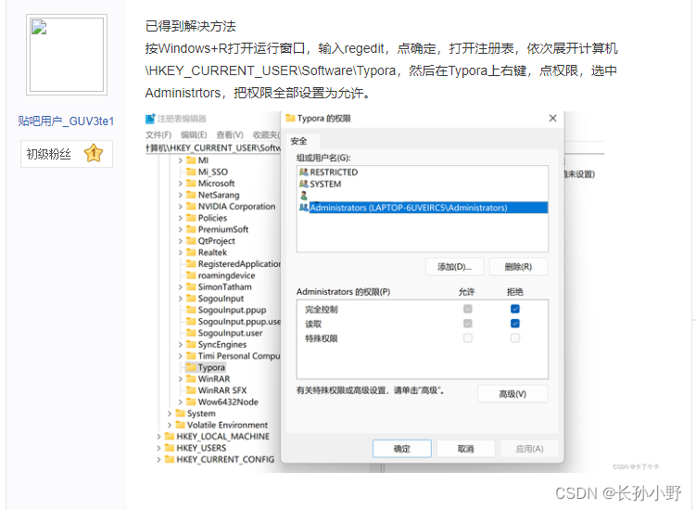
Task: Select the WinRAR SFX folder icon
Action: point(191,390)
